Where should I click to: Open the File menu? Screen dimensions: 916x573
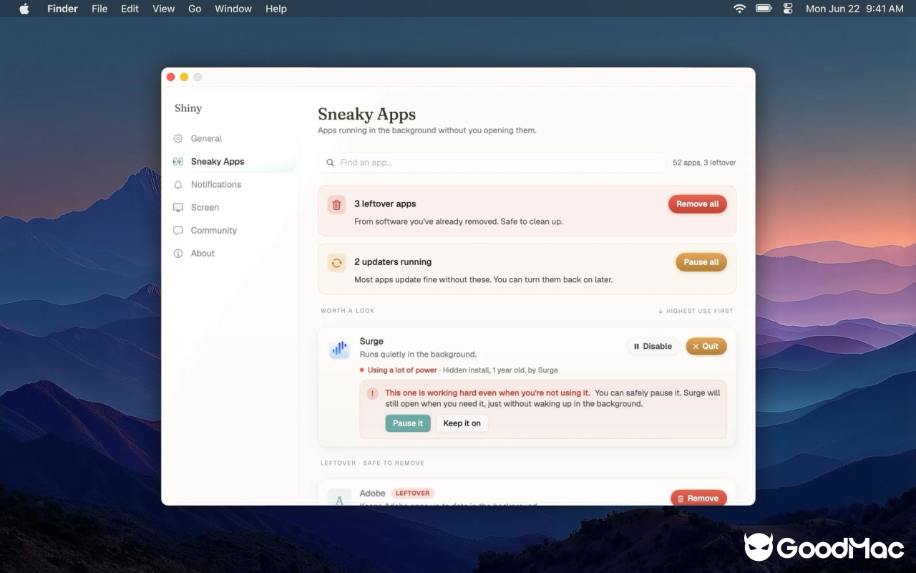[99, 9]
